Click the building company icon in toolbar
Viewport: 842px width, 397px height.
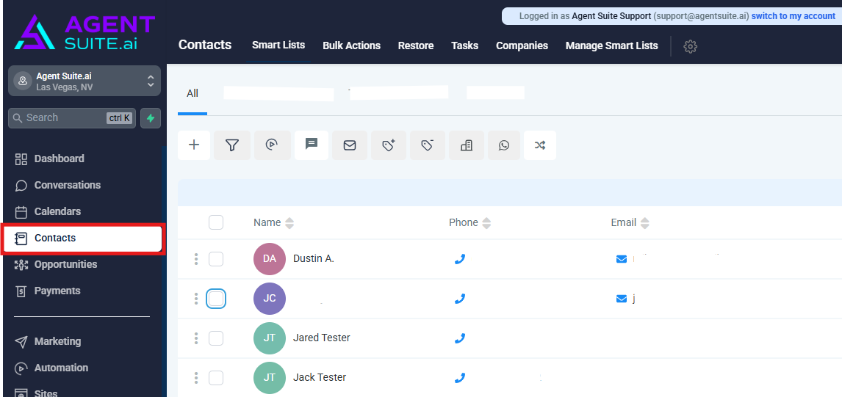coord(467,145)
